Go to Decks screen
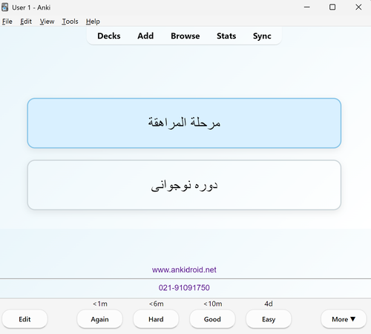This screenshot has height=334, width=371. 109,36
